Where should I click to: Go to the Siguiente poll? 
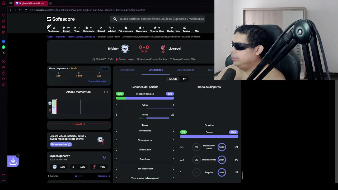(x=104, y=176)
